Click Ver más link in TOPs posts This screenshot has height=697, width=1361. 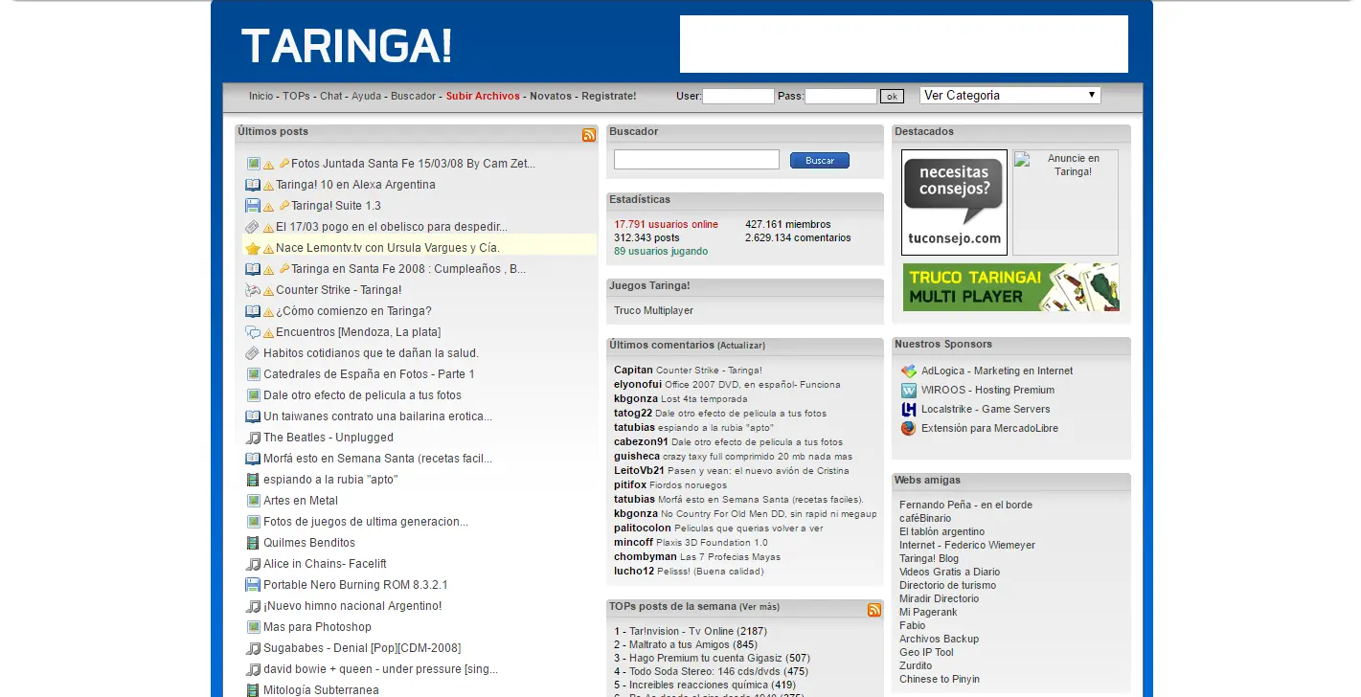click(760, 607)
